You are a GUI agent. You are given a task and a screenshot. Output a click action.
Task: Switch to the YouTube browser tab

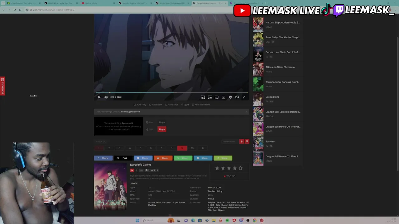[x=98, y=3]
